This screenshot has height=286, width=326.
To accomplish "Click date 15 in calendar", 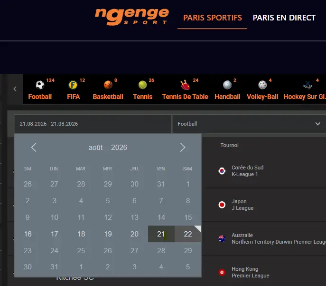I will [188, 217].
